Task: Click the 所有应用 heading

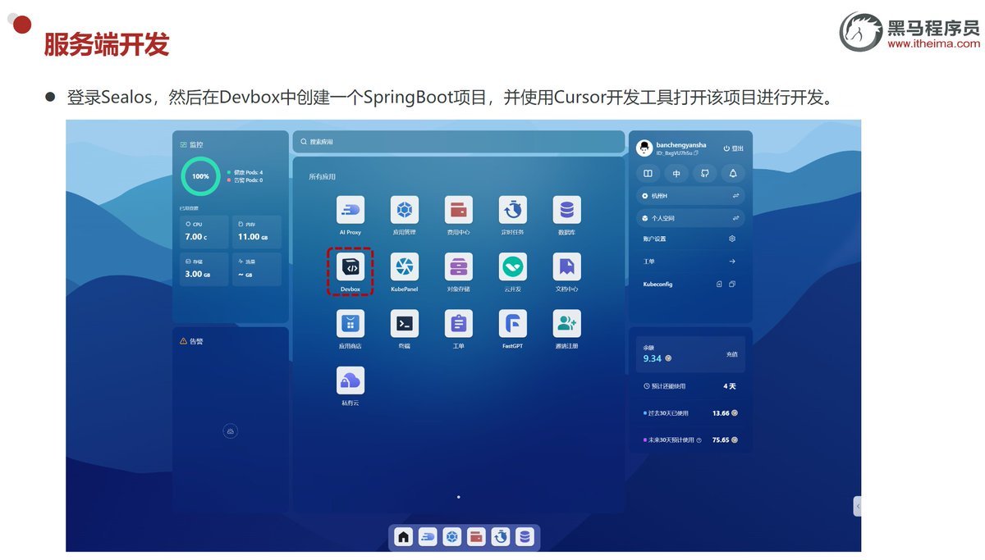Action: coord(322,177)
